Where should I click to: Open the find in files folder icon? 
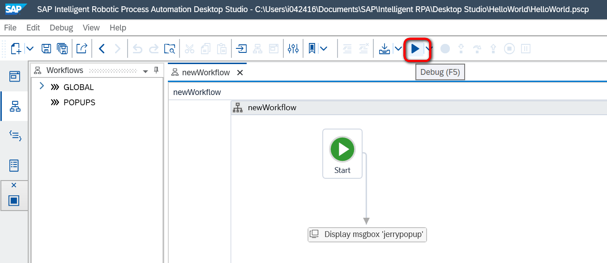pyautogui.click(x=170, y=48)
